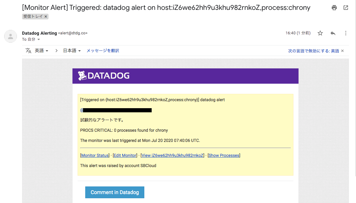356x203 pixels.
Task: Click the Datadog logo in the banner
Action: [x=104, y=76]
